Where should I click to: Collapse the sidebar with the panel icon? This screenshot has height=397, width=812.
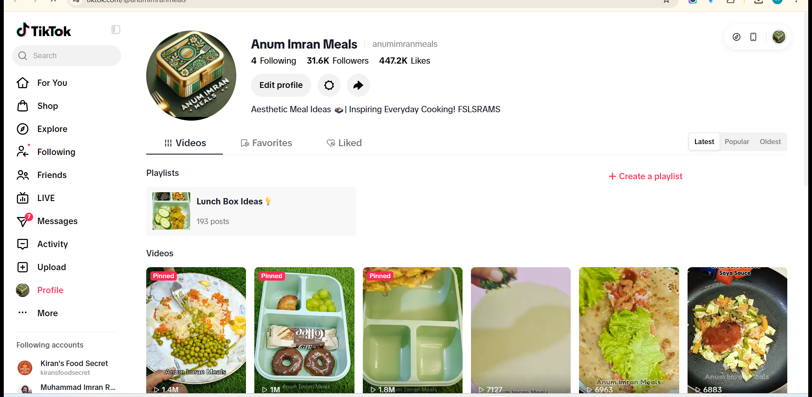point(116,30)
